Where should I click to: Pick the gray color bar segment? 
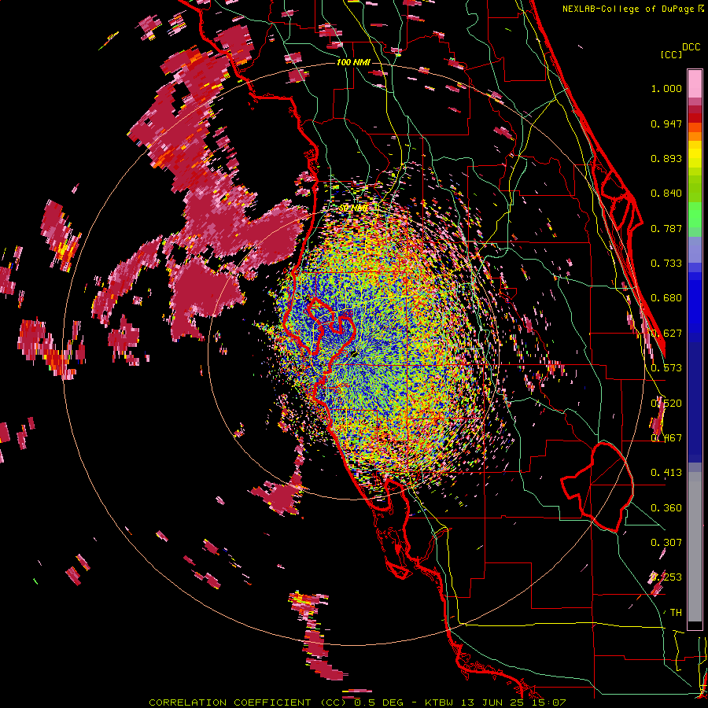coord(695,546)
